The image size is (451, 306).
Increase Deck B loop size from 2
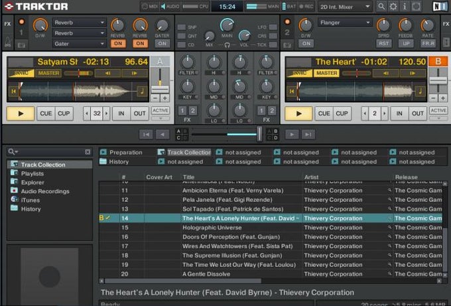(385, 114)
